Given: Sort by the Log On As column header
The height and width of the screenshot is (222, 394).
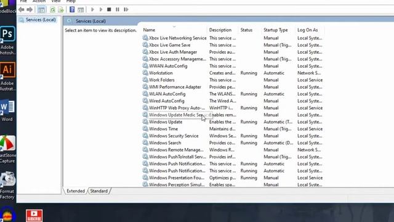Looking at the screenshot, I should [308, 30].
